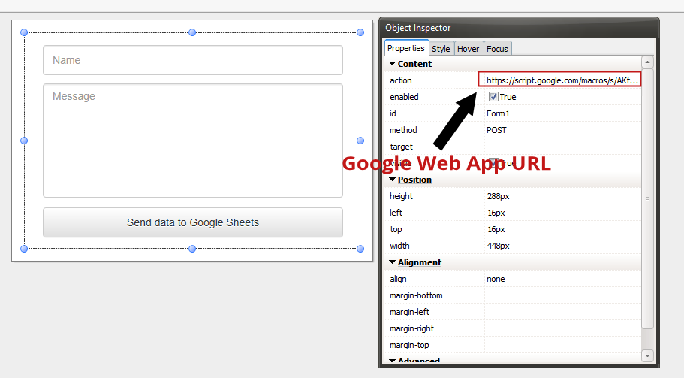The height and width of the screenshot is (378, 684).
Task: Click the Name input field in the form
Action: 193,60
